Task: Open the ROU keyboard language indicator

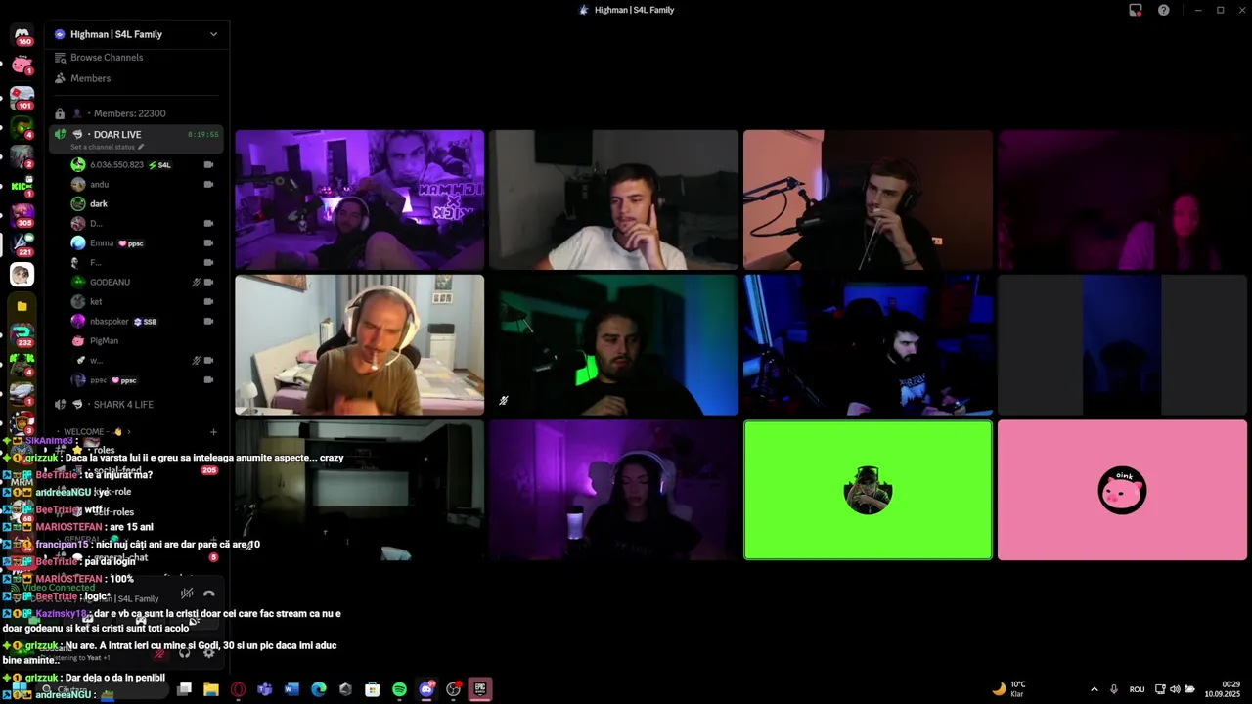Action: [1137, 689]
